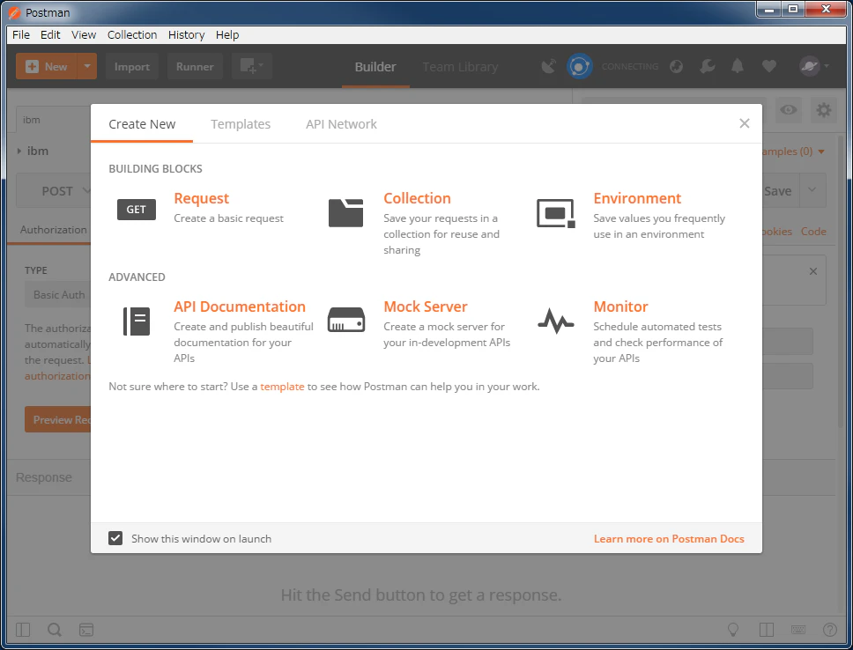Expand the Save button dropdown arrow
The height and width of the screenshot is (650, 853).
point(812,190)
